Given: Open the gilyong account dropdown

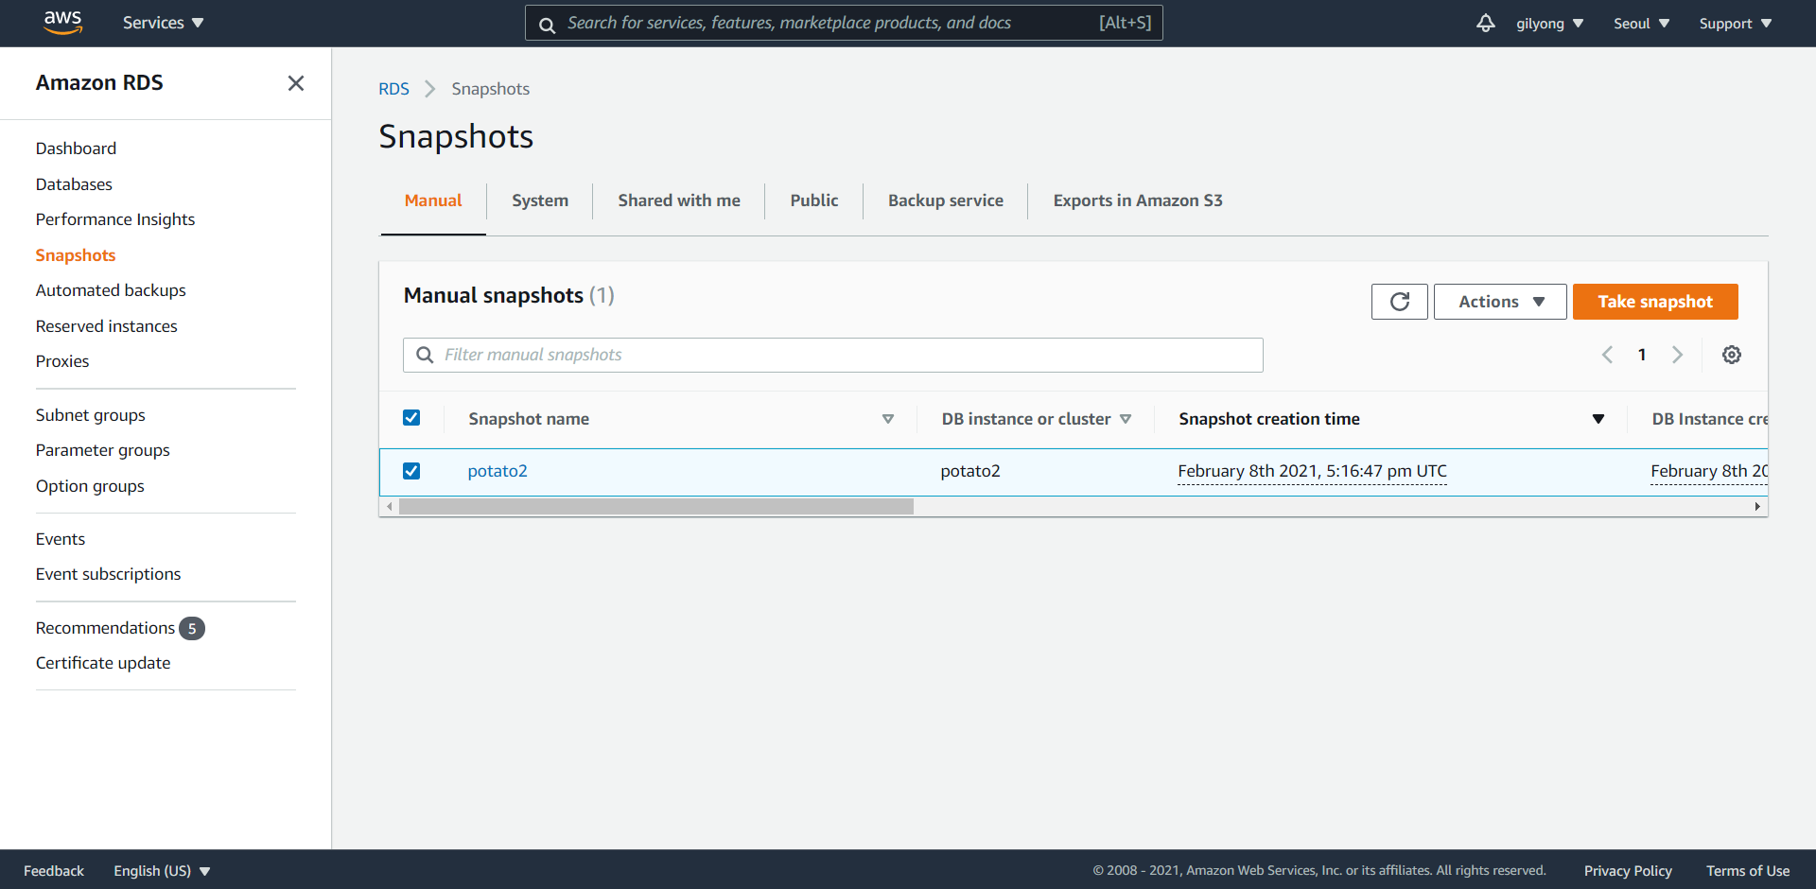Looking at the screenshot, I should coord(1549,24).
